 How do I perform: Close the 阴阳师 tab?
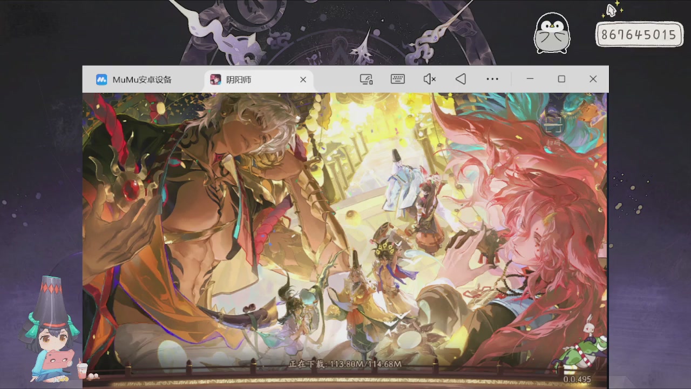pos(303,79)
